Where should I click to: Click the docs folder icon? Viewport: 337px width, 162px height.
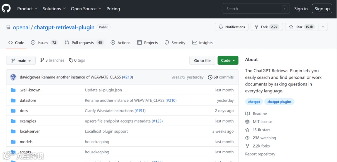[13, 110]
